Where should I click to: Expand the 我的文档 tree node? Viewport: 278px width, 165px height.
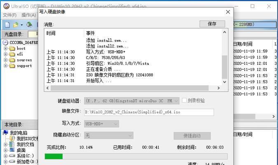tap(5, 144)
